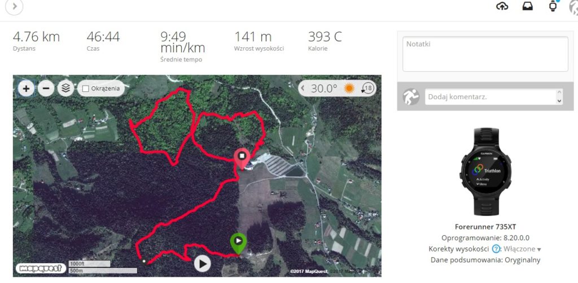Click the Forerunner 735XT watch image
Viewport: 578px width, 283px height.
tap(485, 171)
